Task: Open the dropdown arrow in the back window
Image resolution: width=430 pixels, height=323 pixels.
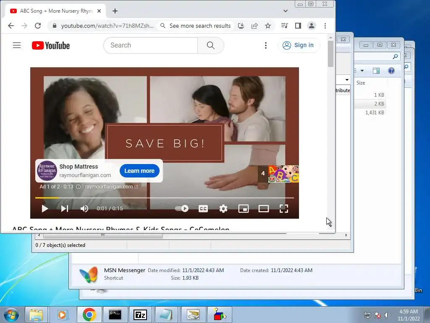Action: coord(347,80)
